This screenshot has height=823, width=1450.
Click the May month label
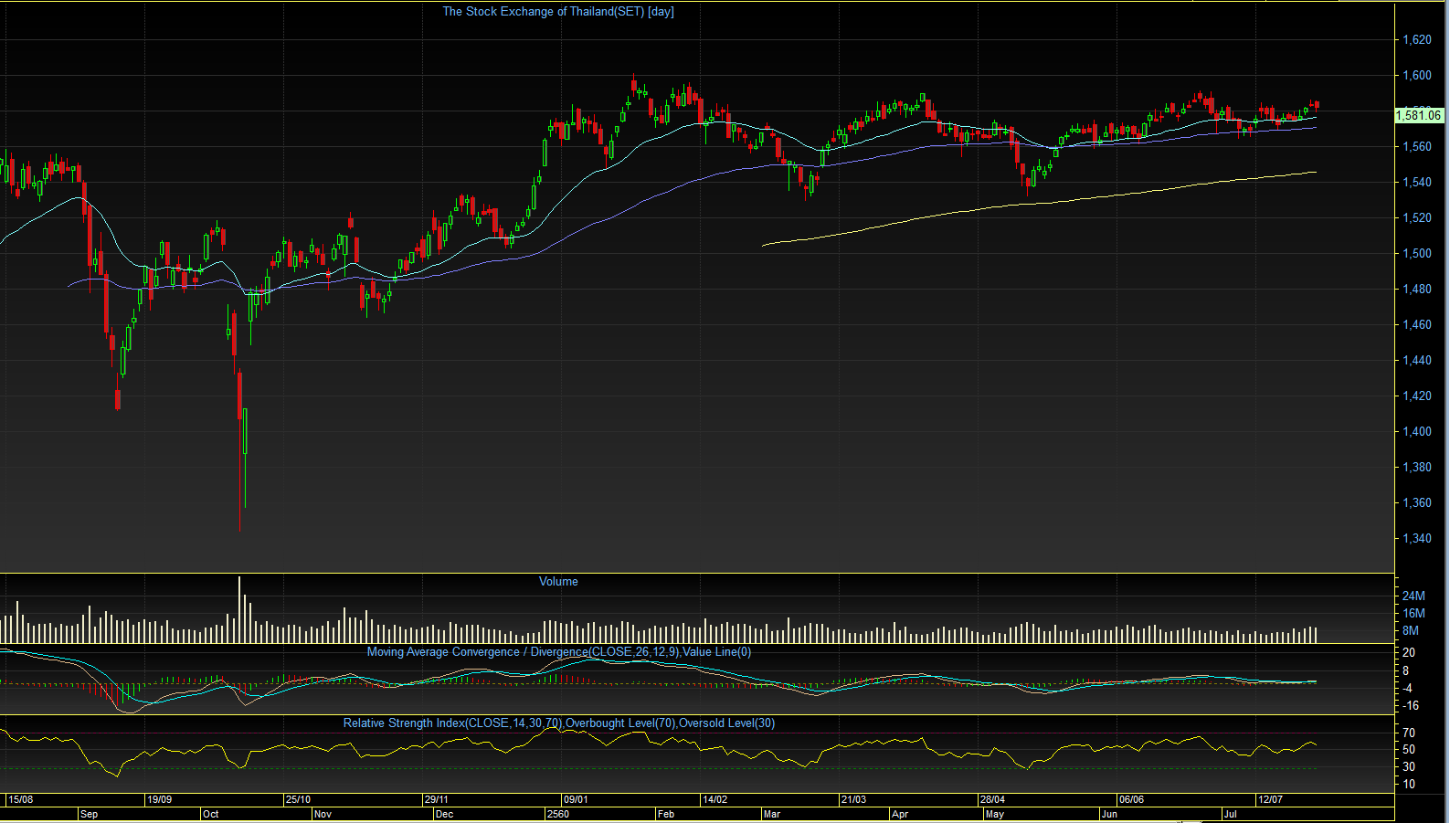pyautogui.click(x=995, y=814)
